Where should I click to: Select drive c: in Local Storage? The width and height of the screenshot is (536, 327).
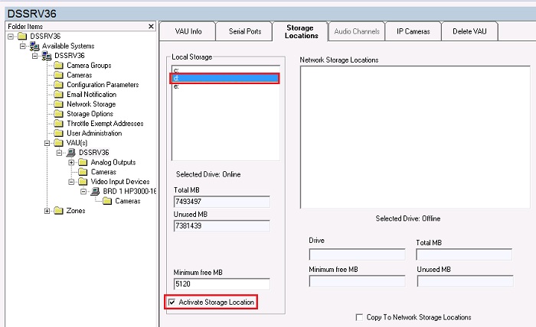(226, 70)
